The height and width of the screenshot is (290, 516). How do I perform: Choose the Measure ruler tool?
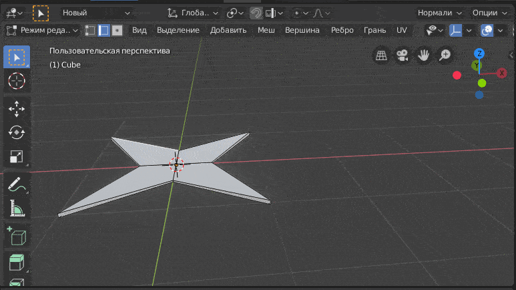[17, 208]
